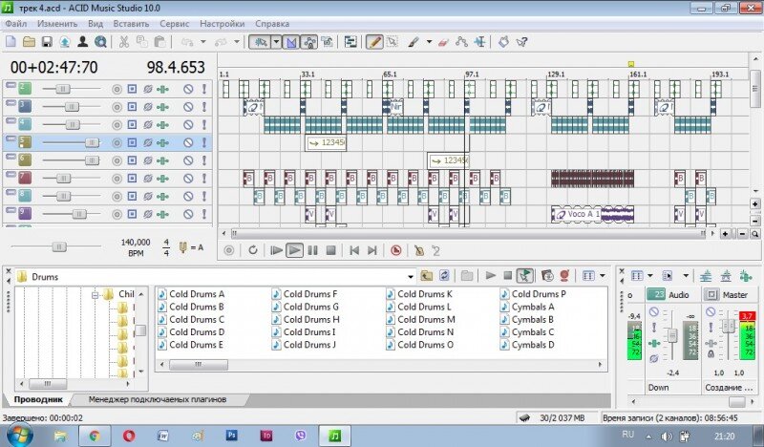
Task: Select the Cymbals D file
Action: click(528, 345)
